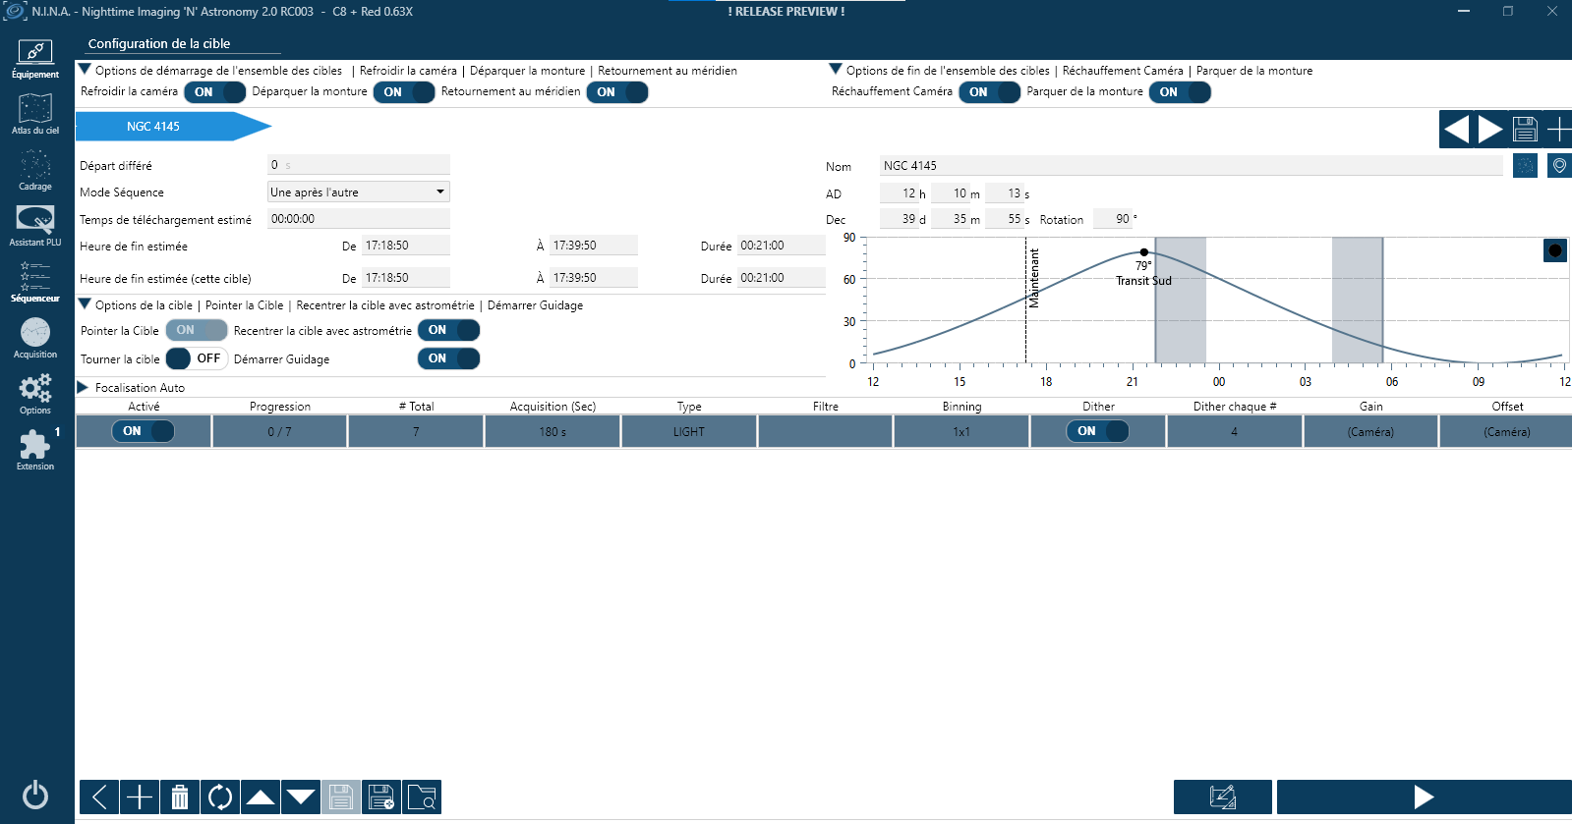Go to next target with right arrow
Screen dimensions: 1572x824
click(1490, 129)
